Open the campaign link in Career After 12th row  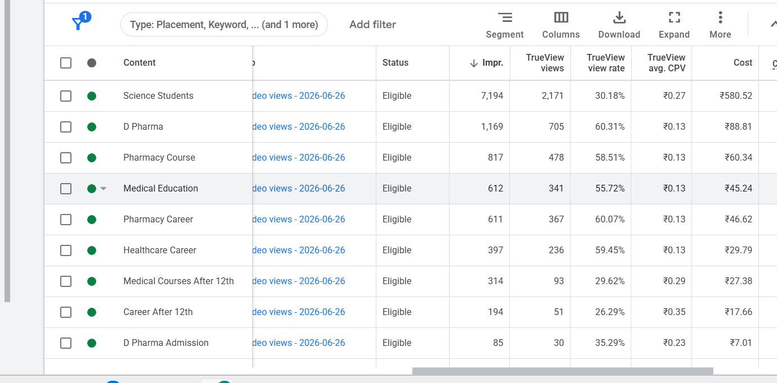click(299, 312)
